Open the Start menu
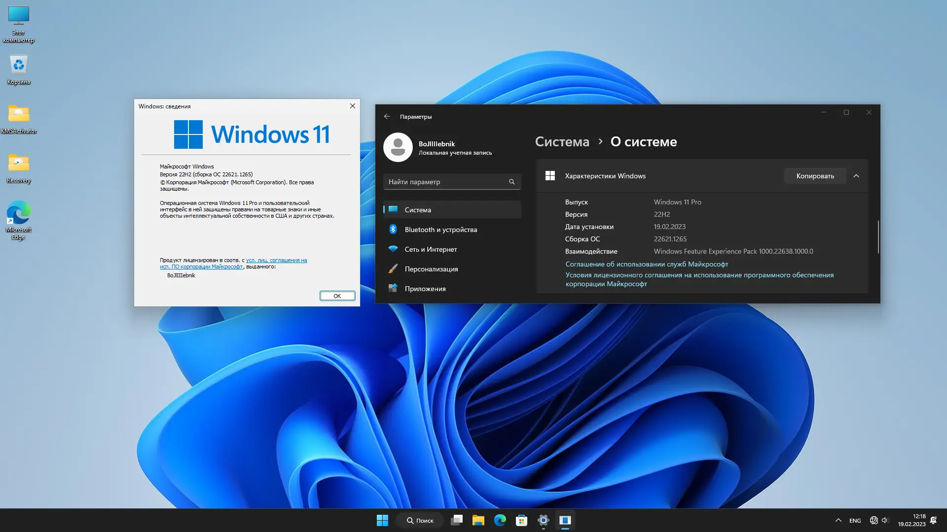Viewport: 947px width, 532px height. [x=382, y=520]
